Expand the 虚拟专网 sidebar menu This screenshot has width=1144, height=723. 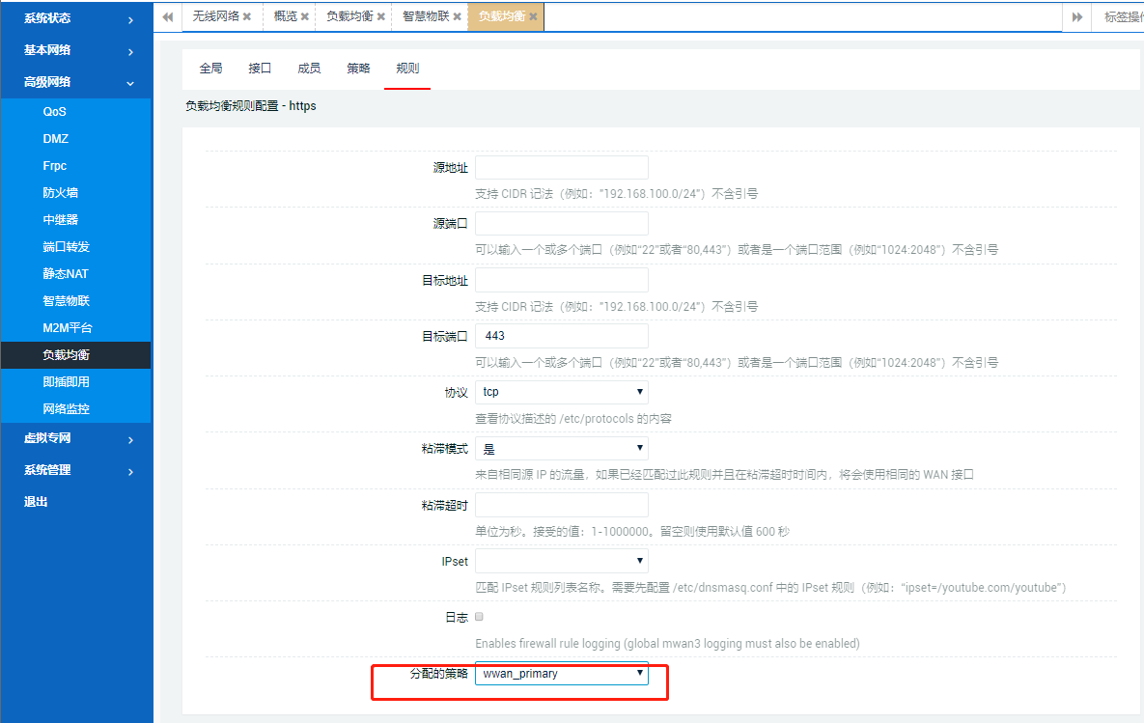(x=75, y=438)
